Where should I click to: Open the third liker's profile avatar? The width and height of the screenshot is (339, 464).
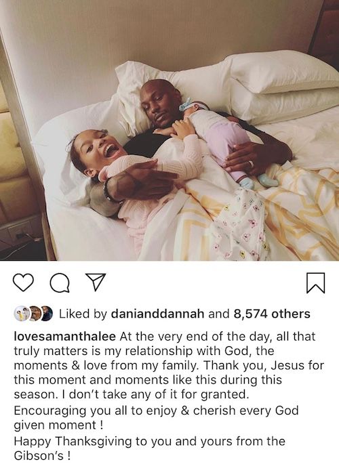point(46,314)
